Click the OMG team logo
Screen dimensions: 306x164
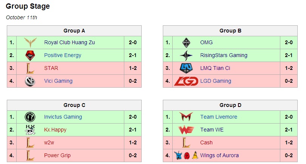tap(186, 42)
